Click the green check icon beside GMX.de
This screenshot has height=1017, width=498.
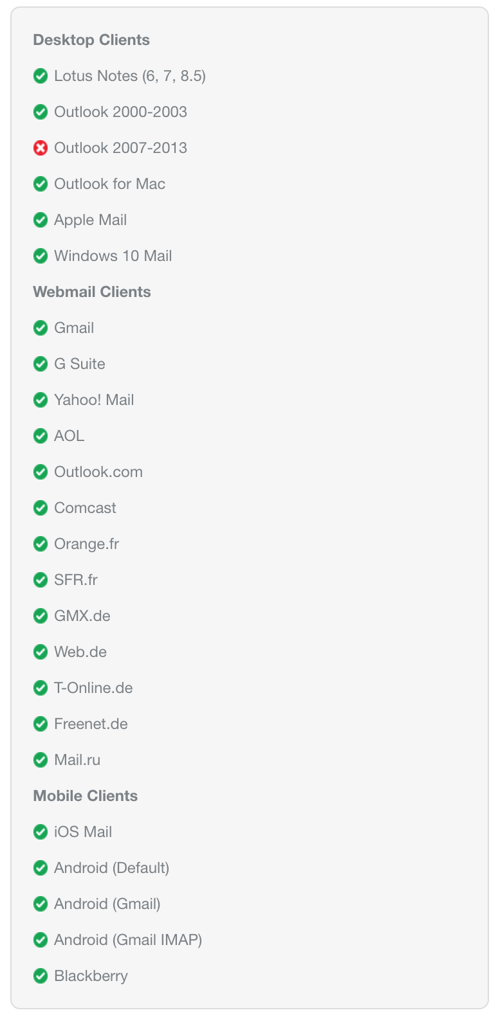coord(41,616)
